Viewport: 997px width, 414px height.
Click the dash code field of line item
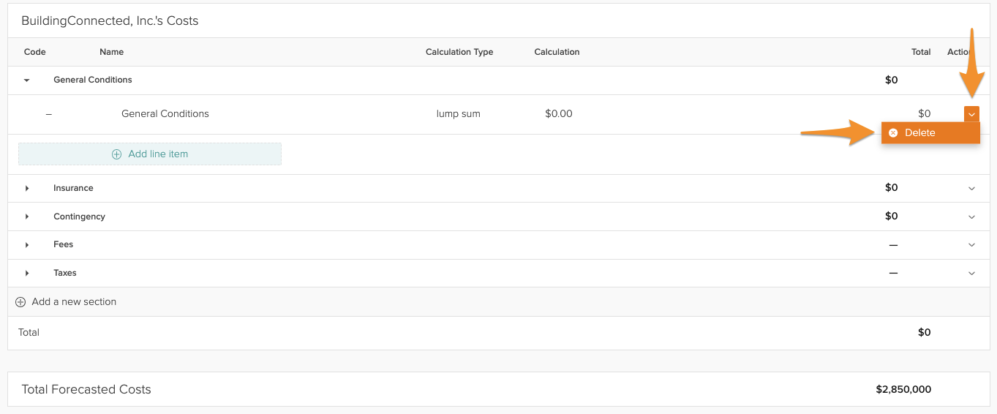[x=49, y=114]
